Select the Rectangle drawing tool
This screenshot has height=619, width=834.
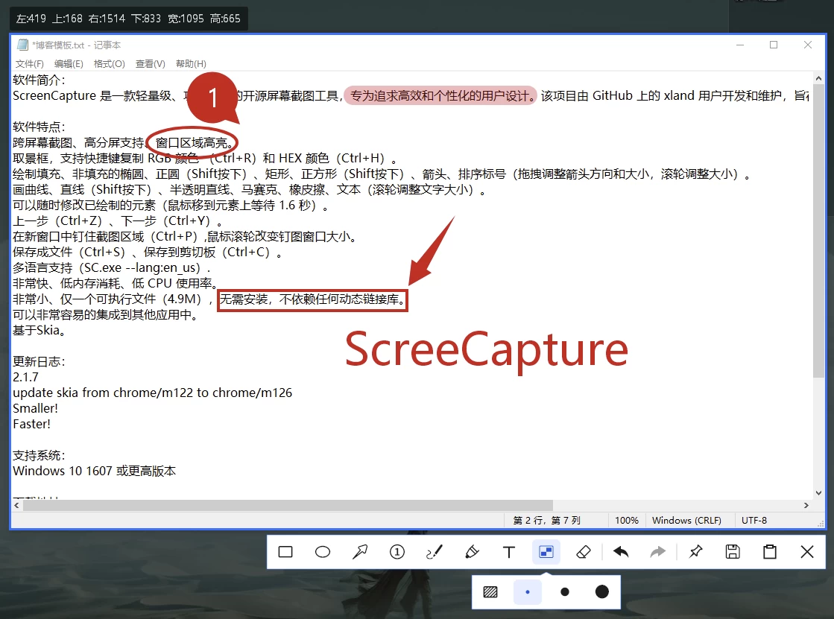pyautogui.click(x=285, y=552)
